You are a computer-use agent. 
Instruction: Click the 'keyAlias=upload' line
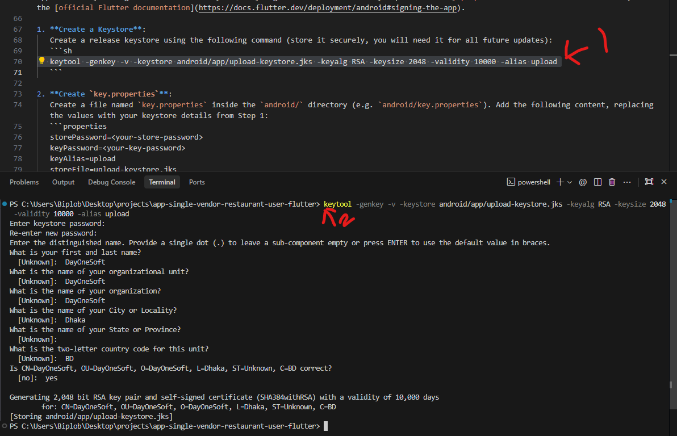click(x=82, y=159)
